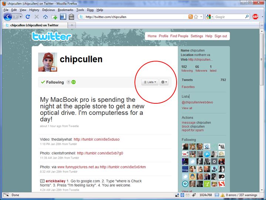Open the search engine selector dropdown
The height and width of the screenshot is (200, 266).
pos(210,17)
